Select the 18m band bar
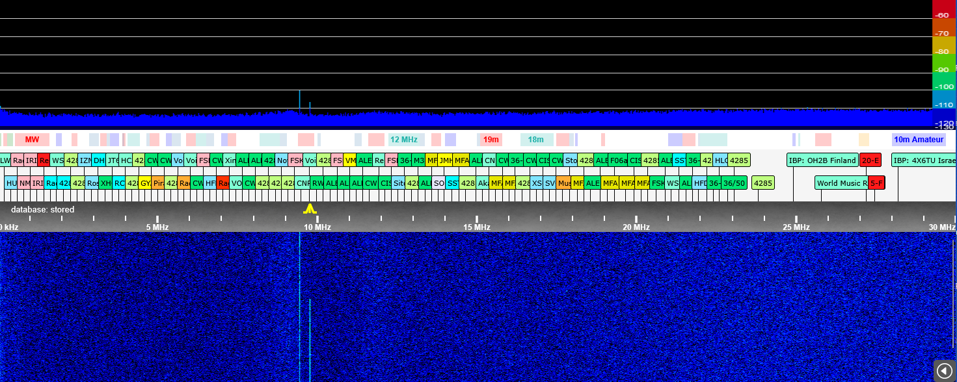The image size is (957, 382). 536,140
